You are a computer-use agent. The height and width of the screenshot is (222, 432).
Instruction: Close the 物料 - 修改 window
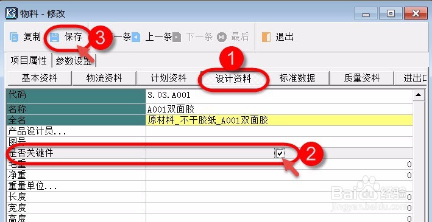416,13
